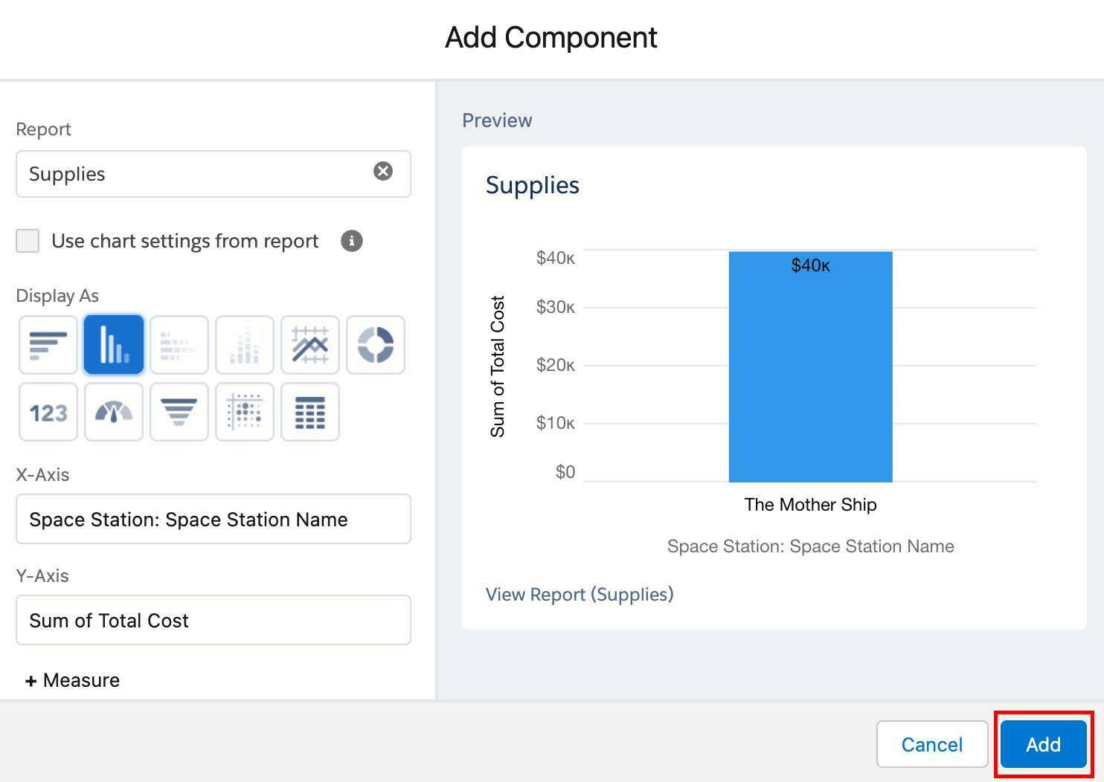The height and width of the screenshot is (782, 1104).
Task: Choose the scatter chart icon
Action: click(x=245, y=412)
